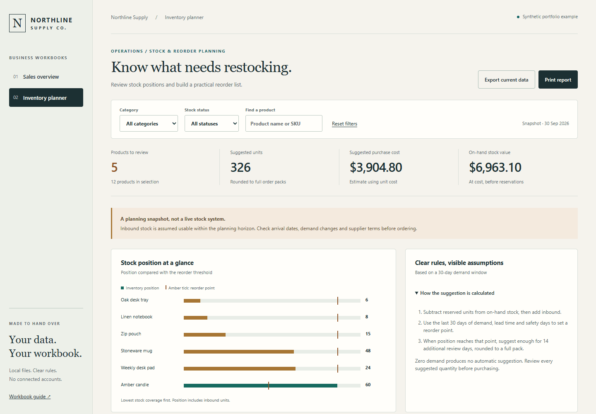Open the Sales overview workbook

coord(46,77)
